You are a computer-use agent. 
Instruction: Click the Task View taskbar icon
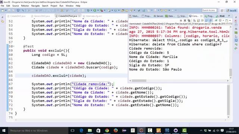pyautogui.click(x=72, y=131)
